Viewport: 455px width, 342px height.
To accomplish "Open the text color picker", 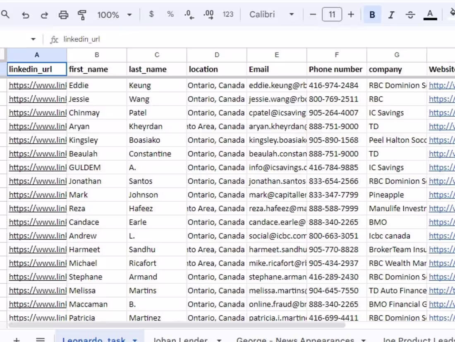I will point(430,14).
